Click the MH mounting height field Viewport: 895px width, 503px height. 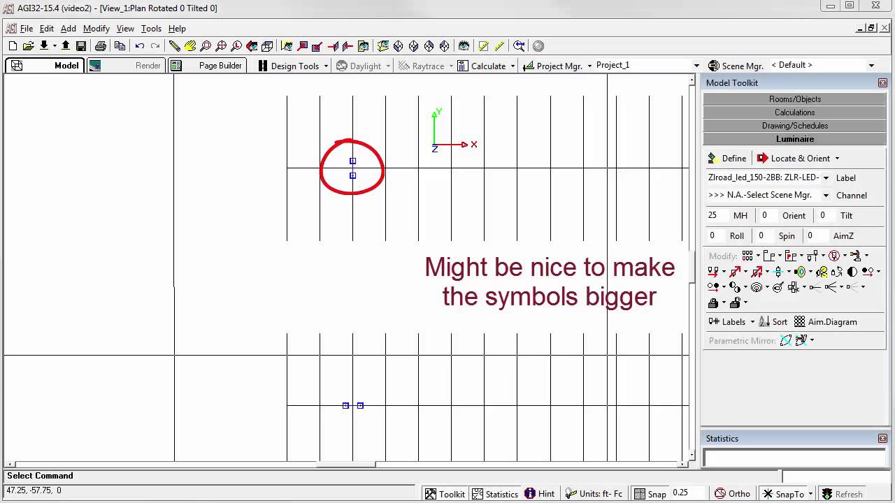coord(717,216)
